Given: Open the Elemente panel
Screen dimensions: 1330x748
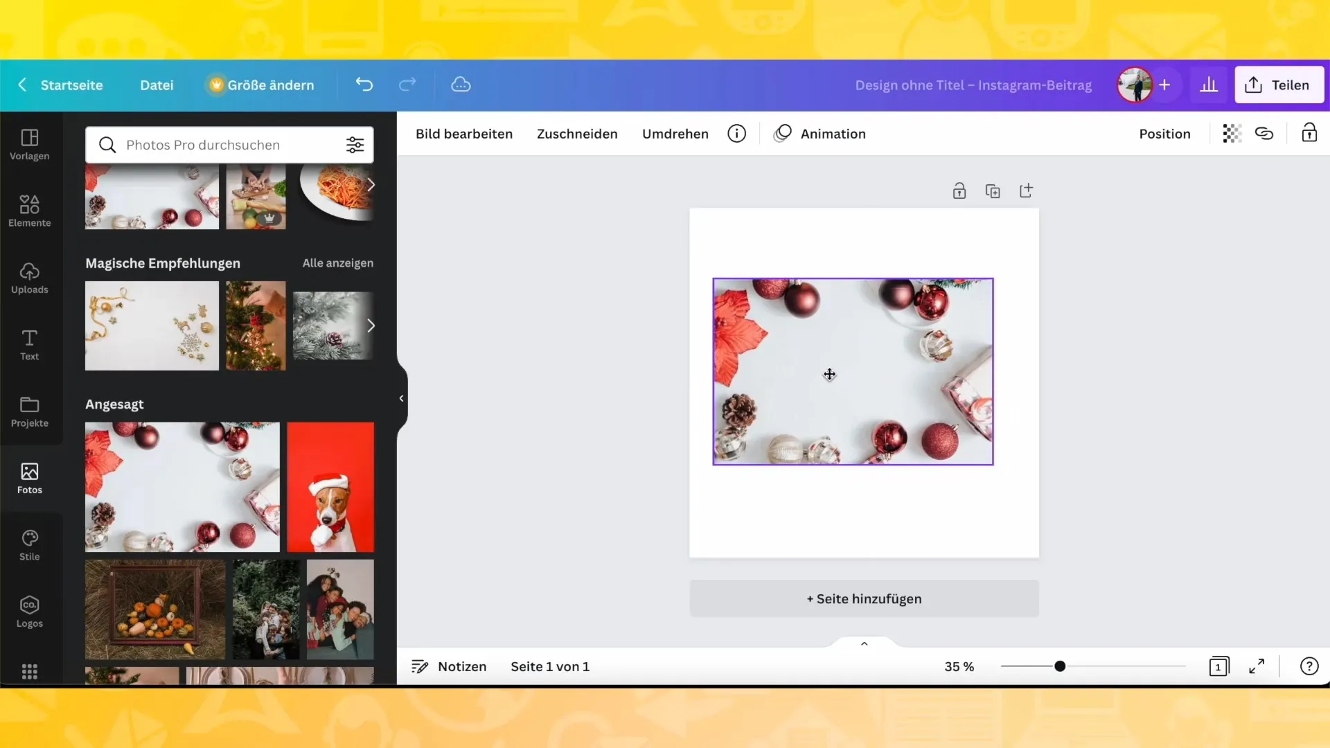Looking at the screenshot, I should pos(29,210).
